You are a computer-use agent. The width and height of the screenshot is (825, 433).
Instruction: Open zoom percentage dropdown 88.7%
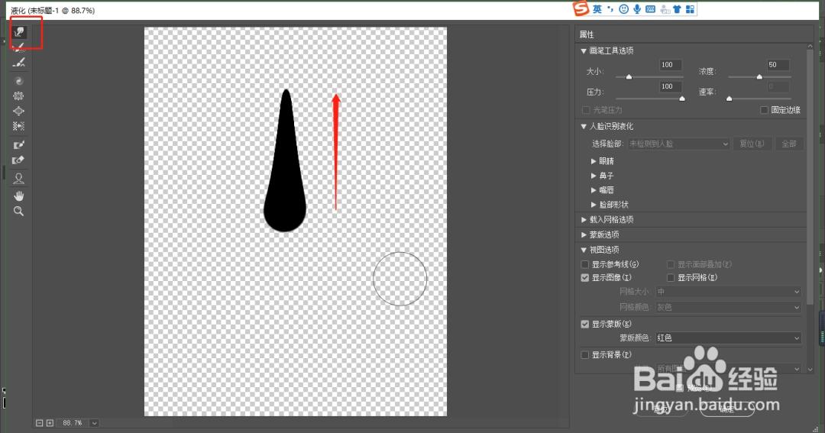pos(94,423)
